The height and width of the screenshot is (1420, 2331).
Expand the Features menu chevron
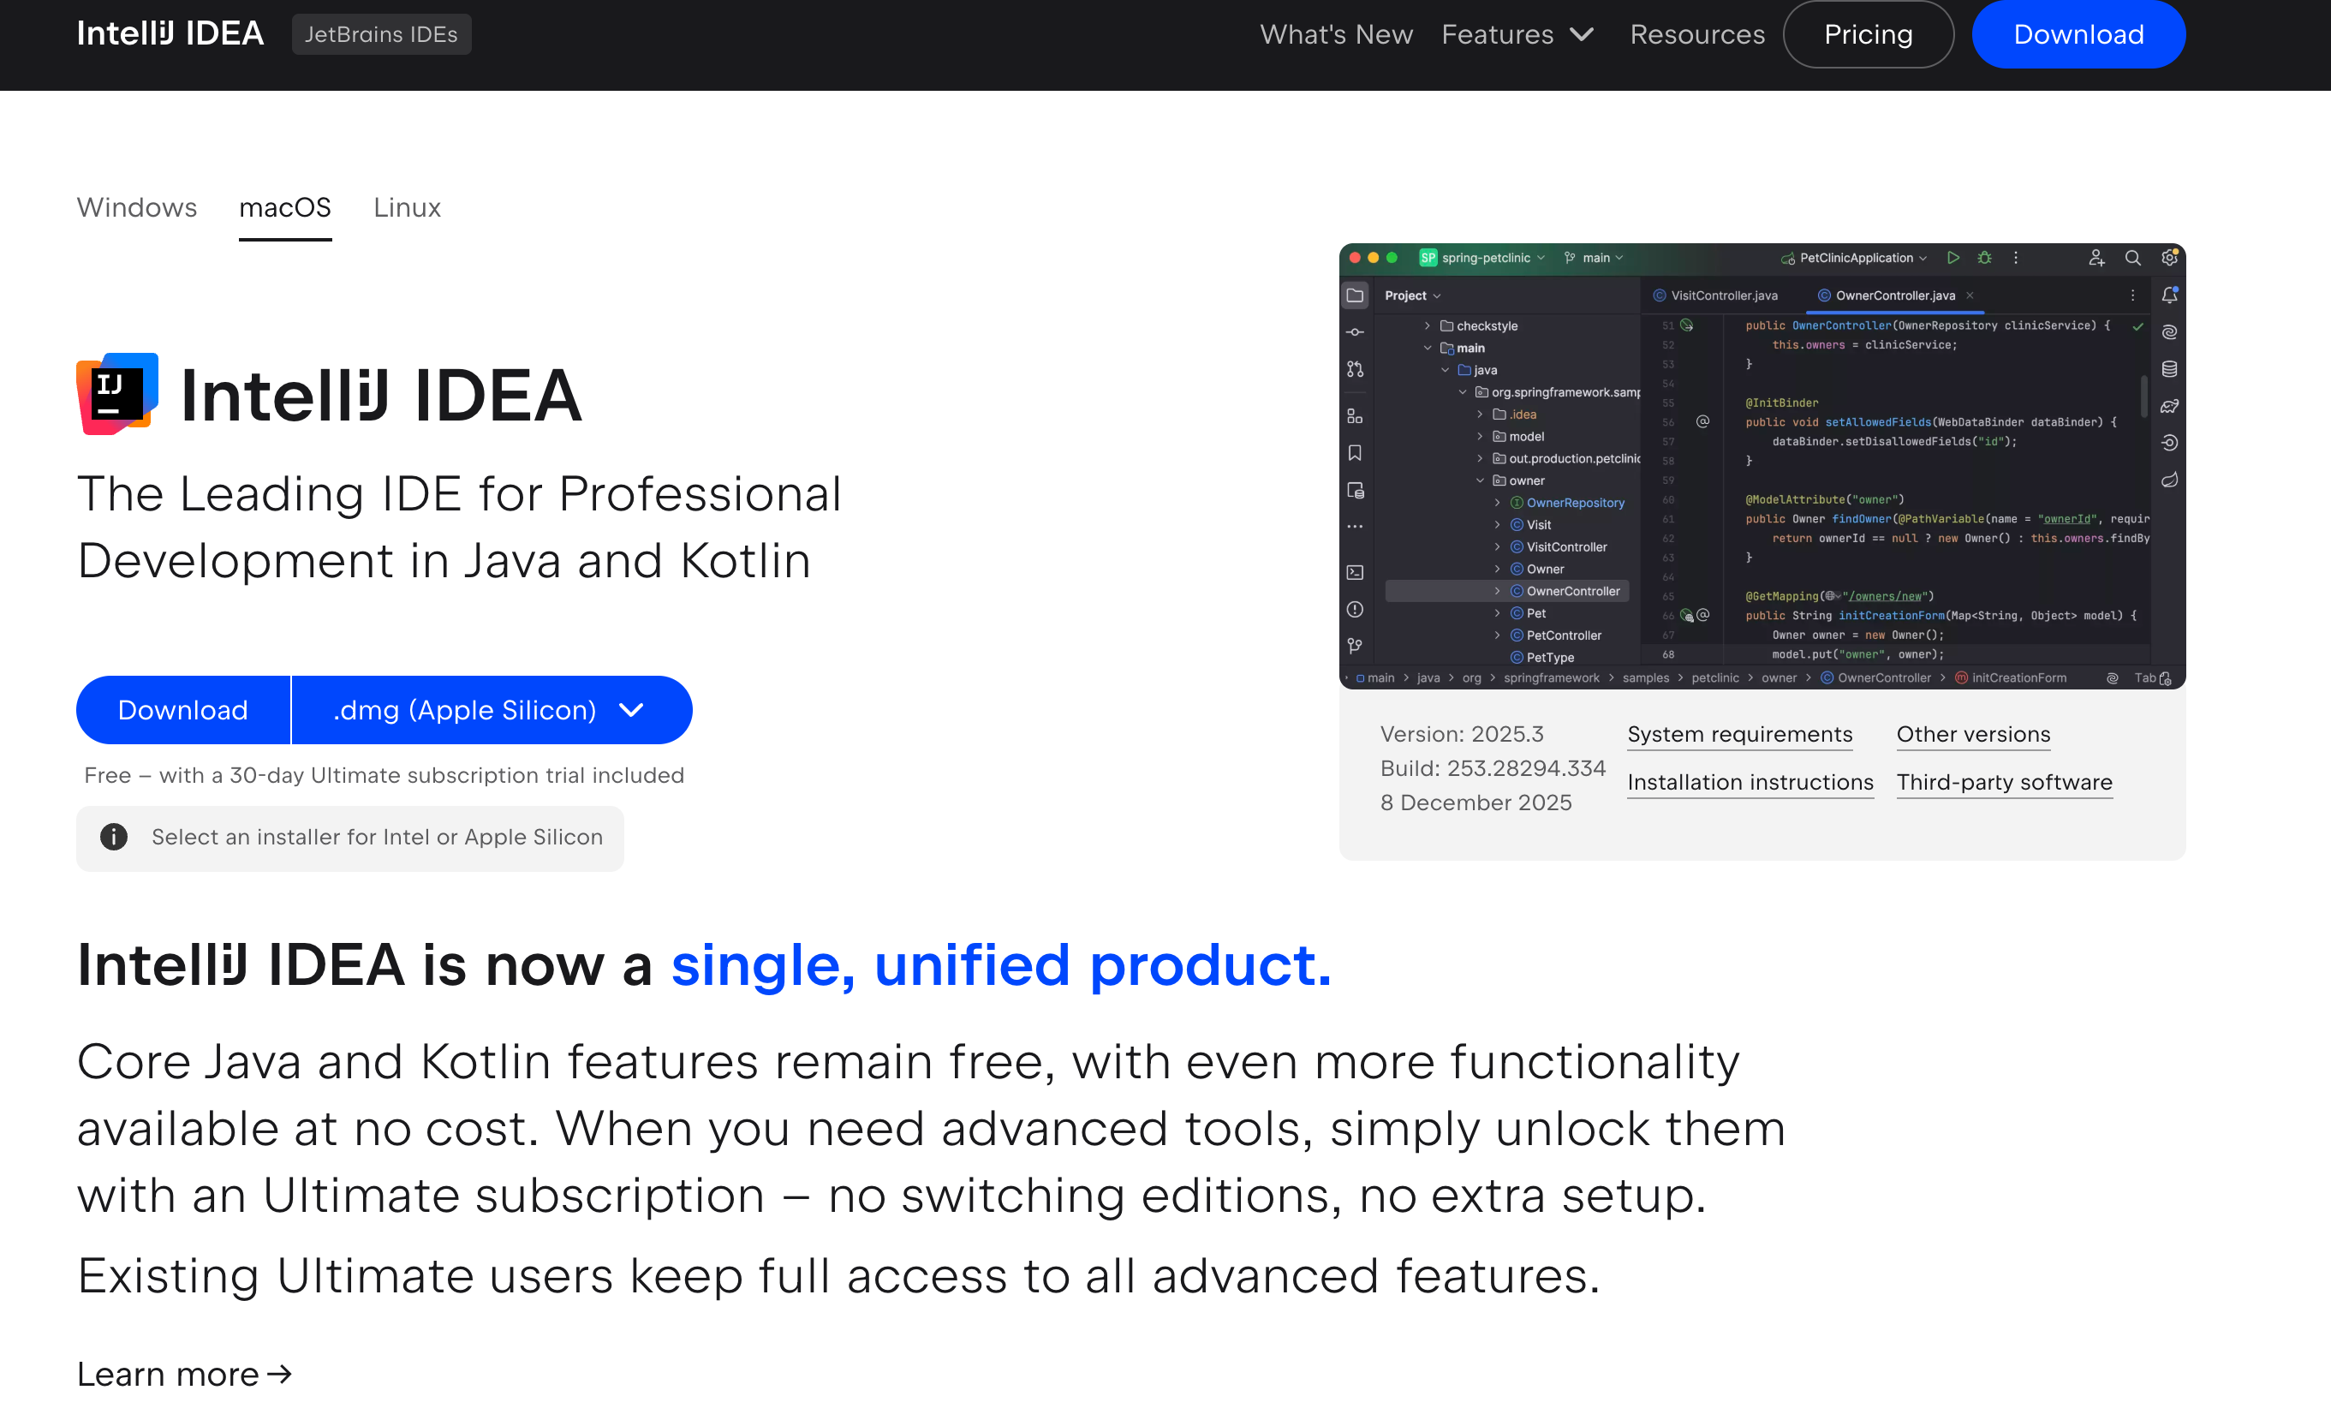click(1582, 35)
